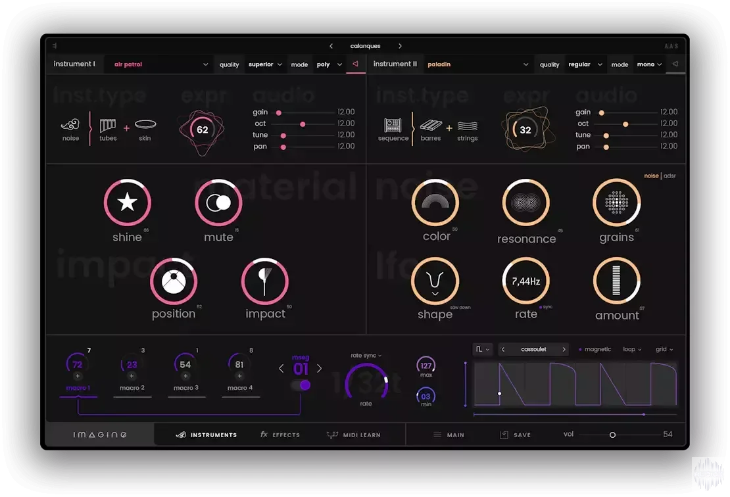
Task: Toggle instrument I speaker mute icon
Action: [356, 64]
